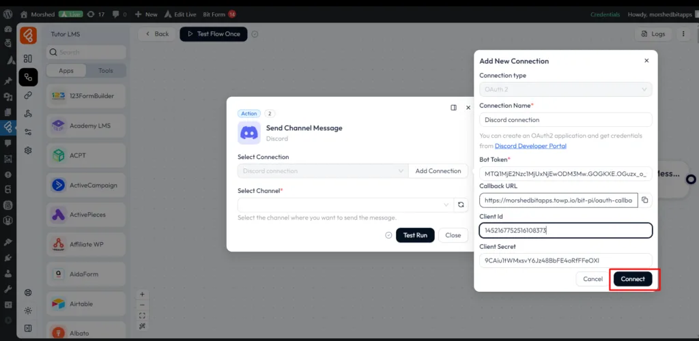Click the Test Flow Once button
Screen dimensions: 699x341
[x=214, y=34]
